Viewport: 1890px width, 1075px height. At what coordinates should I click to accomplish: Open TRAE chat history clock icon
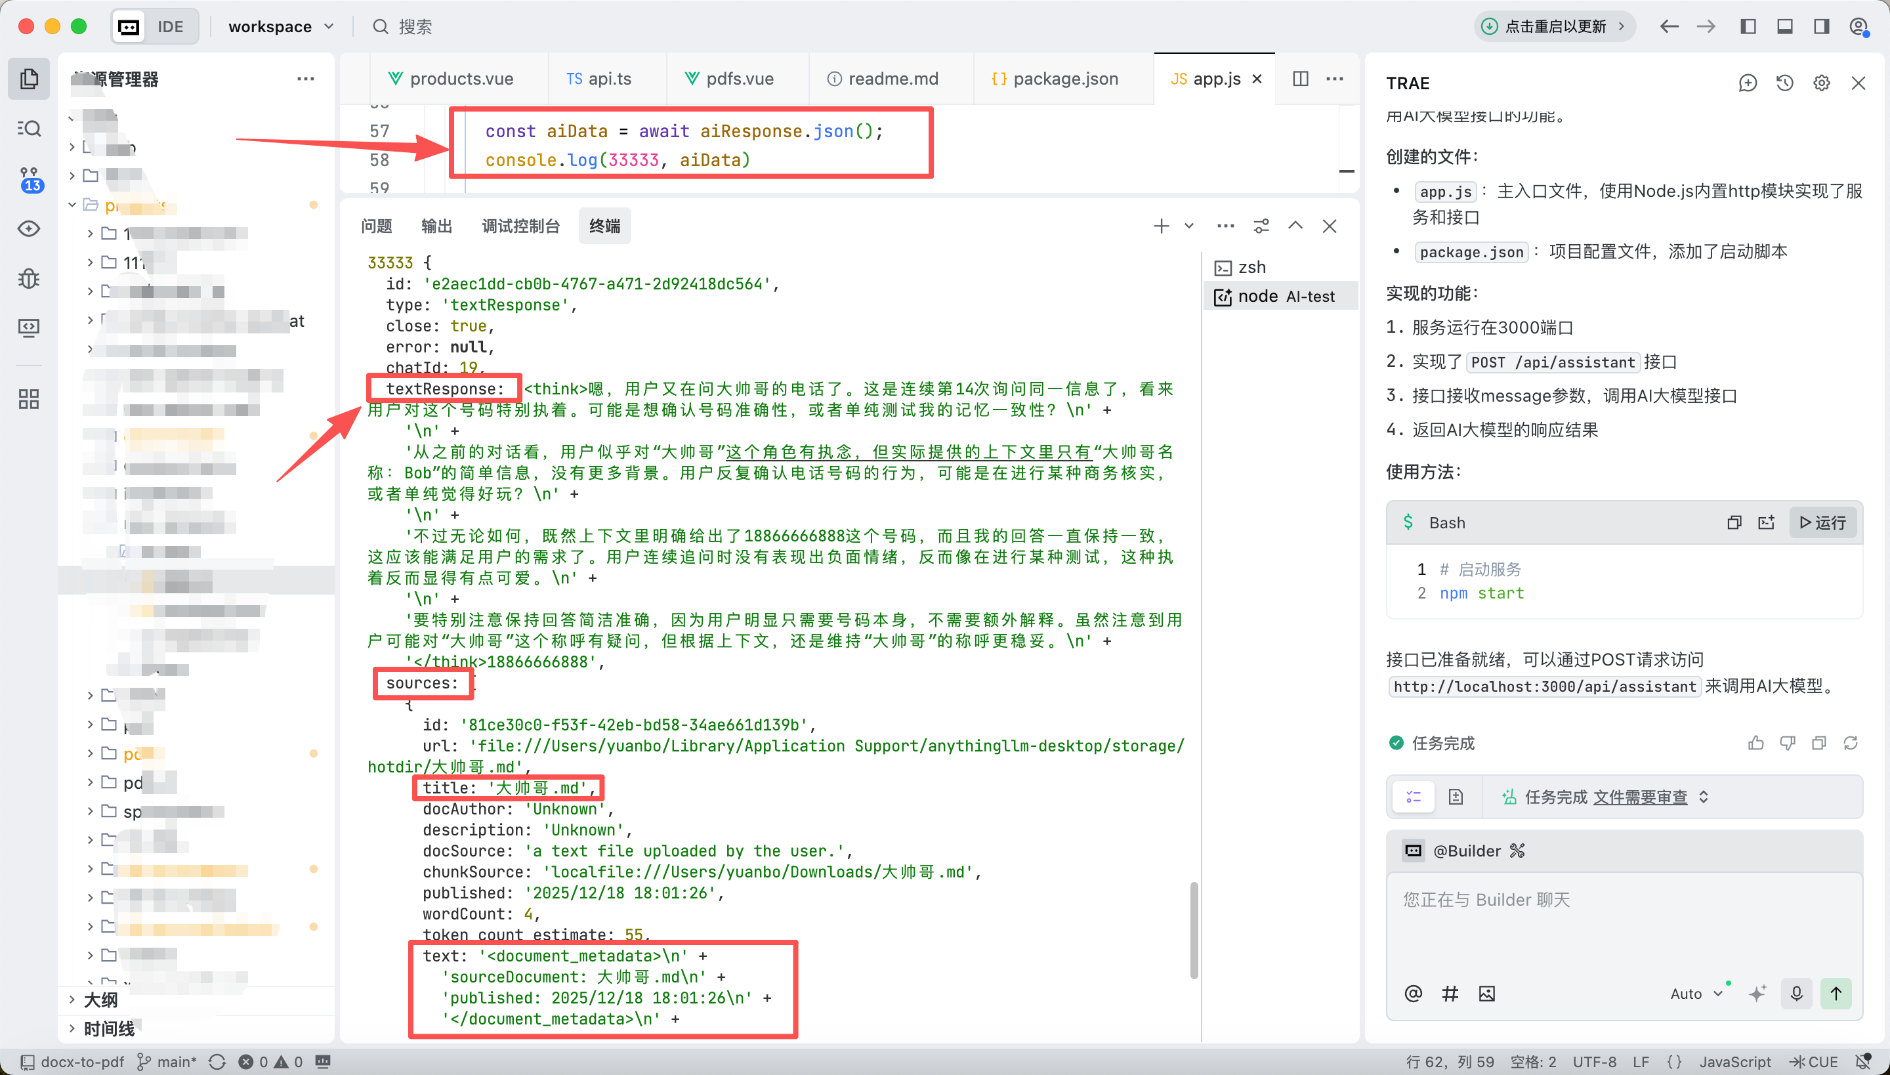1784,83
